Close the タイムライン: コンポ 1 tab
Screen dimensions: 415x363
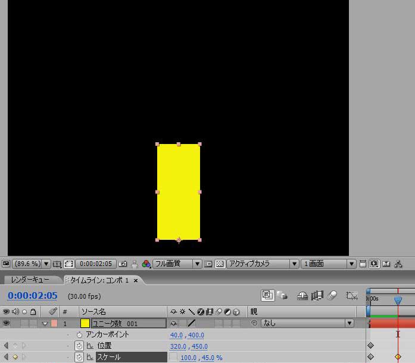click(x=136, y=280)
